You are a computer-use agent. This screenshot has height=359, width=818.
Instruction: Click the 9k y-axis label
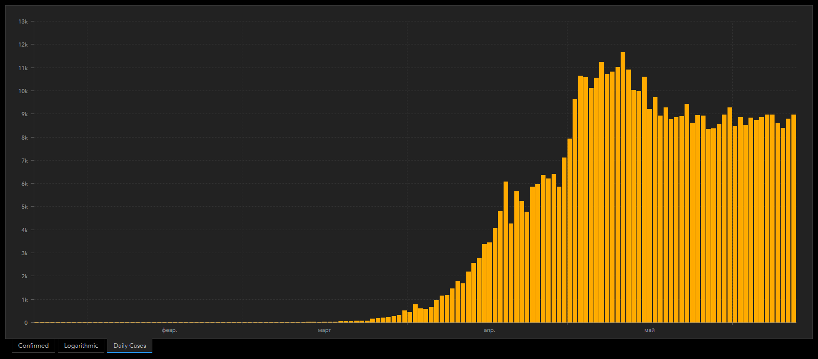[x=24, y=114]
